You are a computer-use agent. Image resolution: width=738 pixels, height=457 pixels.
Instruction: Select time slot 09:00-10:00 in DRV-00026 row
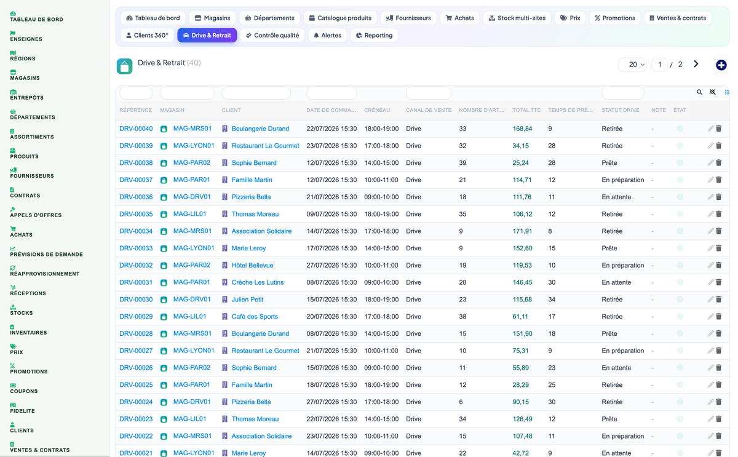381,368
